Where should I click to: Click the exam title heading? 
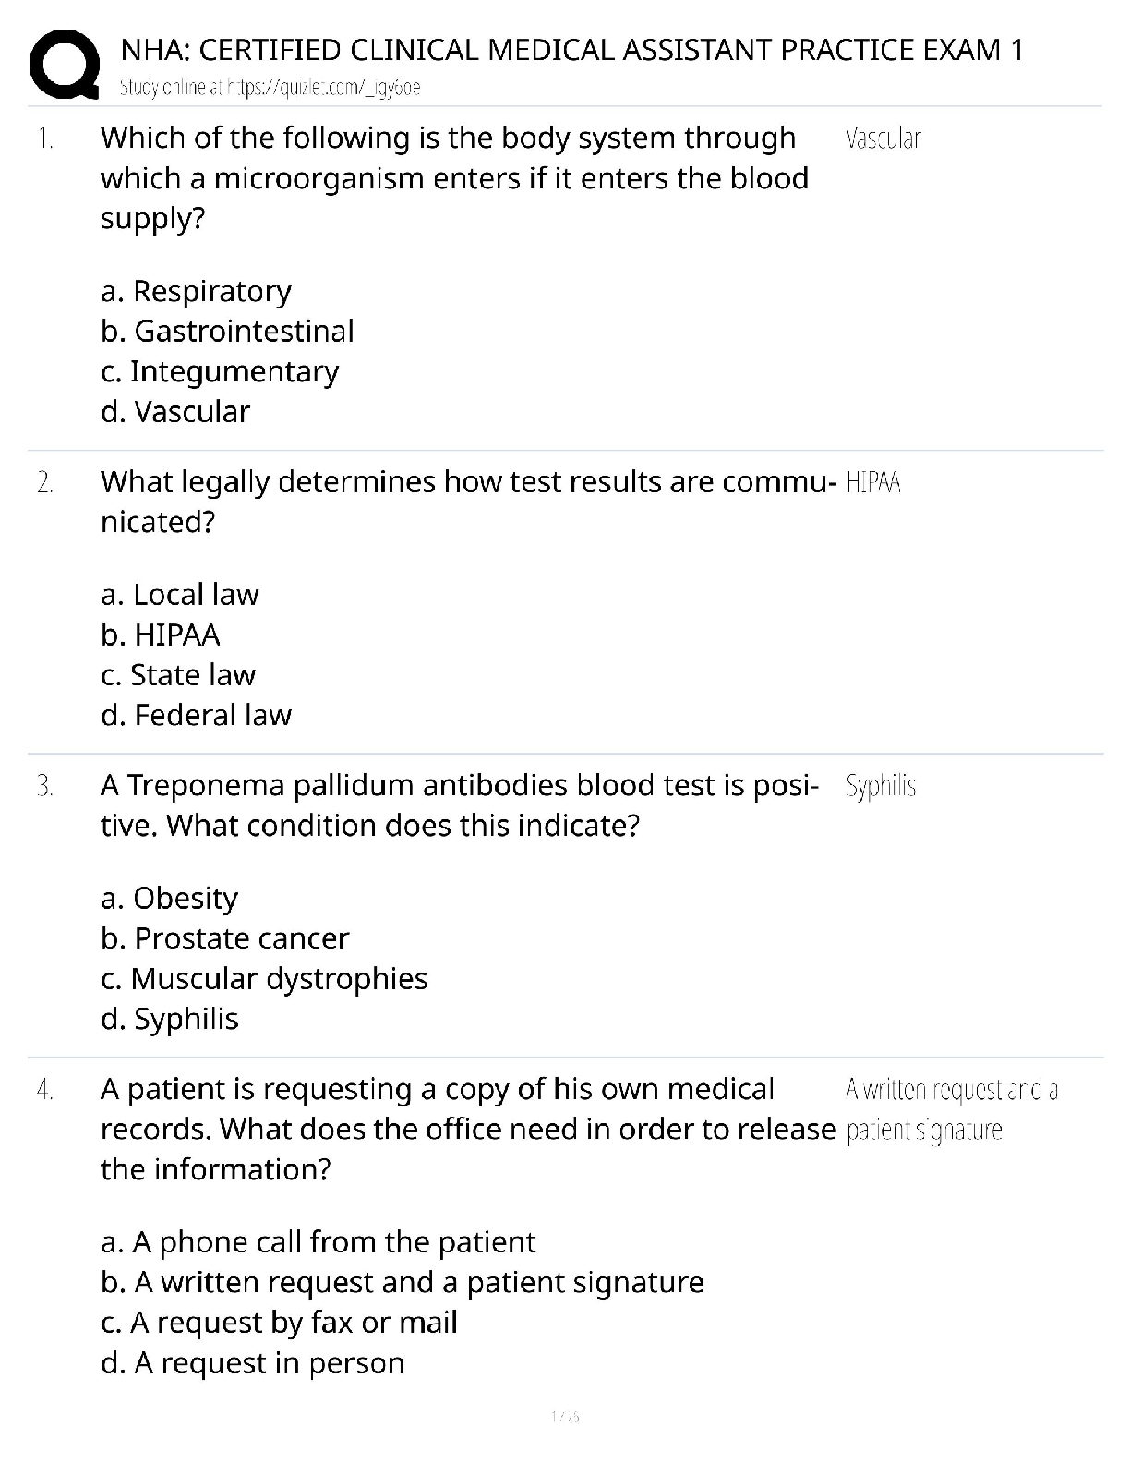571,50
